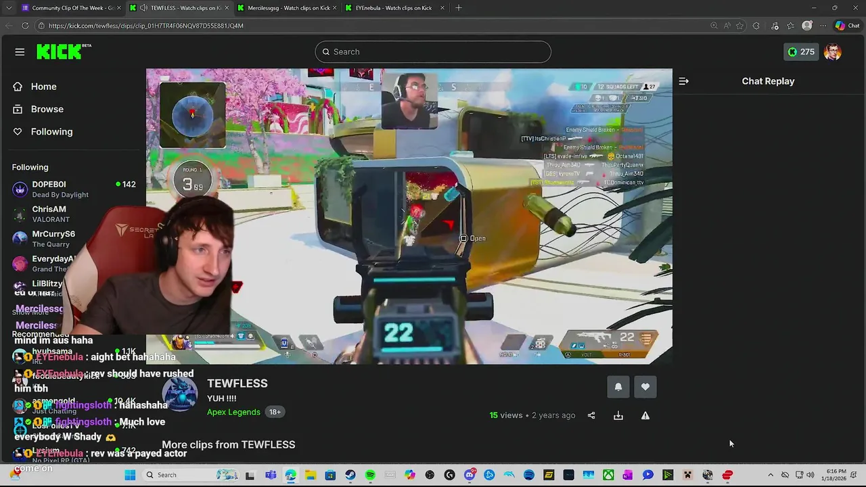This screenshot has width=866, height=487.
Task: Click the heart follow icon for TEWFLESS
Action: click(645, 387)
